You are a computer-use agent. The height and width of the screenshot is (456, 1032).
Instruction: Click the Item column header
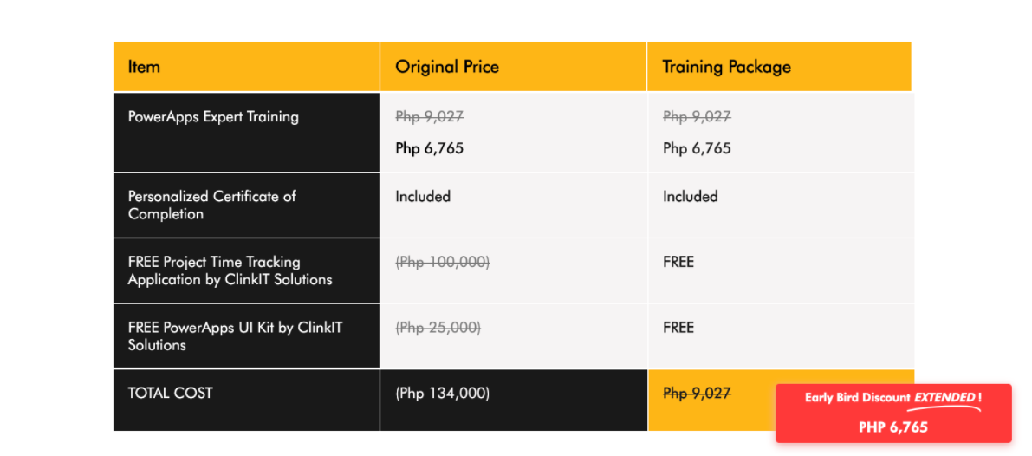pyautogui.click(x=144, y=67)
